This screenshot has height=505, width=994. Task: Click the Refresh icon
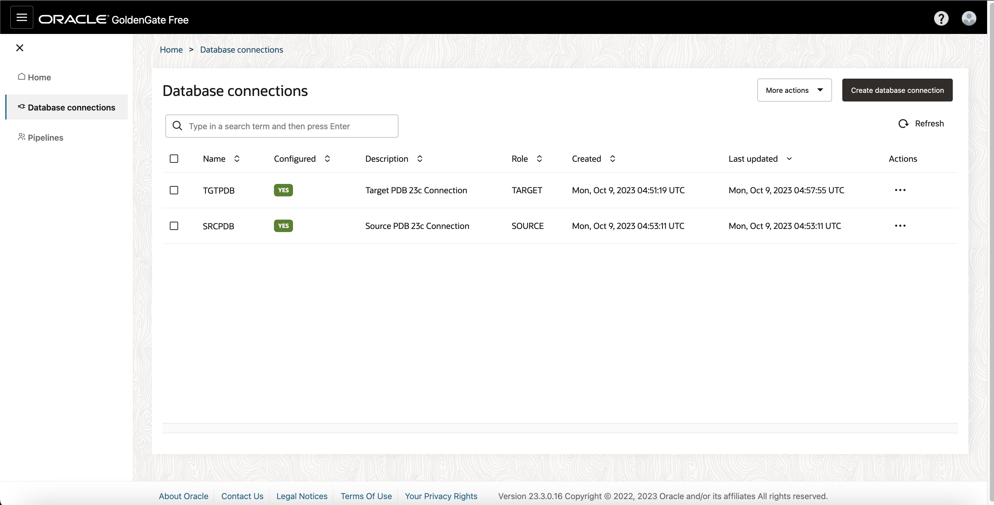point(903,123)
